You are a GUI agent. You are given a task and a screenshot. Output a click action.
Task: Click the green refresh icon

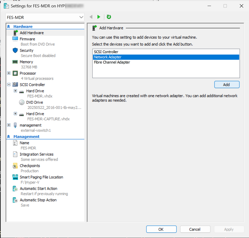coord(109,17)
